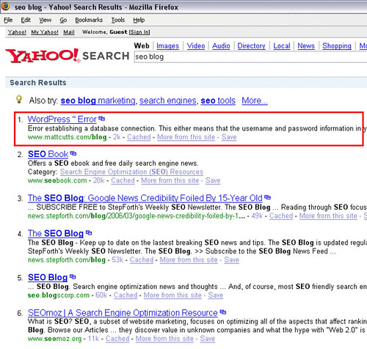Click More from this site for seomoz.org

[164, 339]
